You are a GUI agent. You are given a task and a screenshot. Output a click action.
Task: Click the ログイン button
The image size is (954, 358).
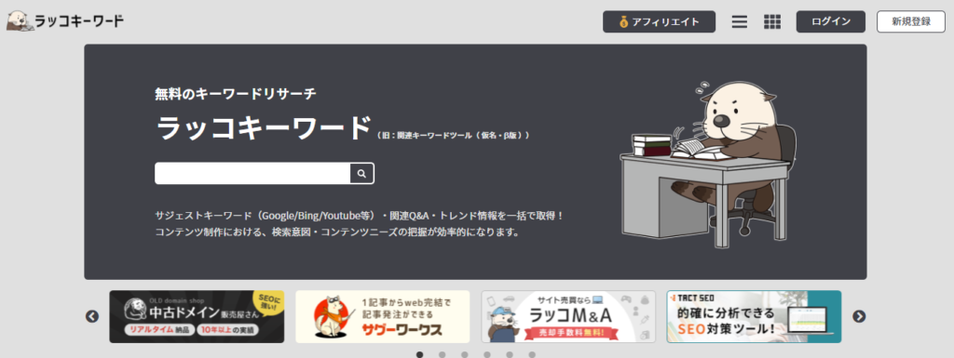[830, 21]
